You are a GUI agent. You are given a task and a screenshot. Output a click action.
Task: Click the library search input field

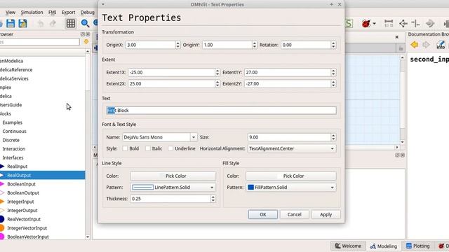pyautogui.click(x=39, y=42)
